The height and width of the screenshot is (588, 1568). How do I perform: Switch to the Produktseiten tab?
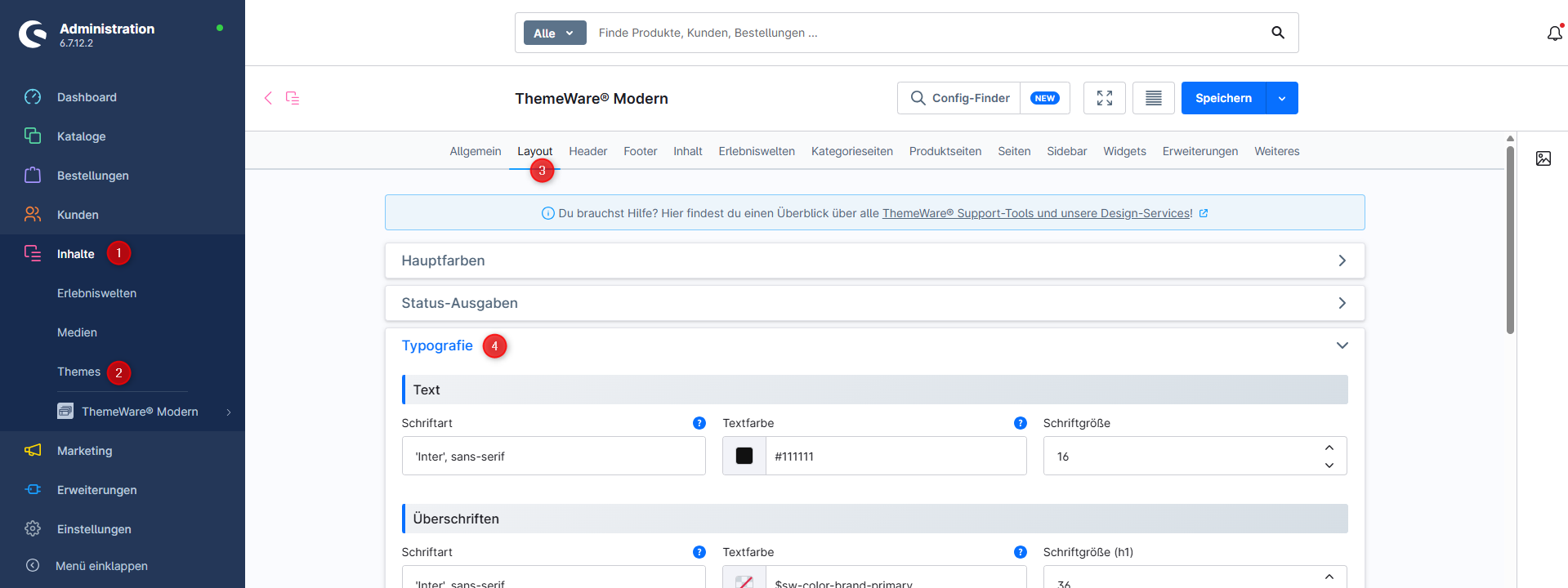click(x=945, y=151)
